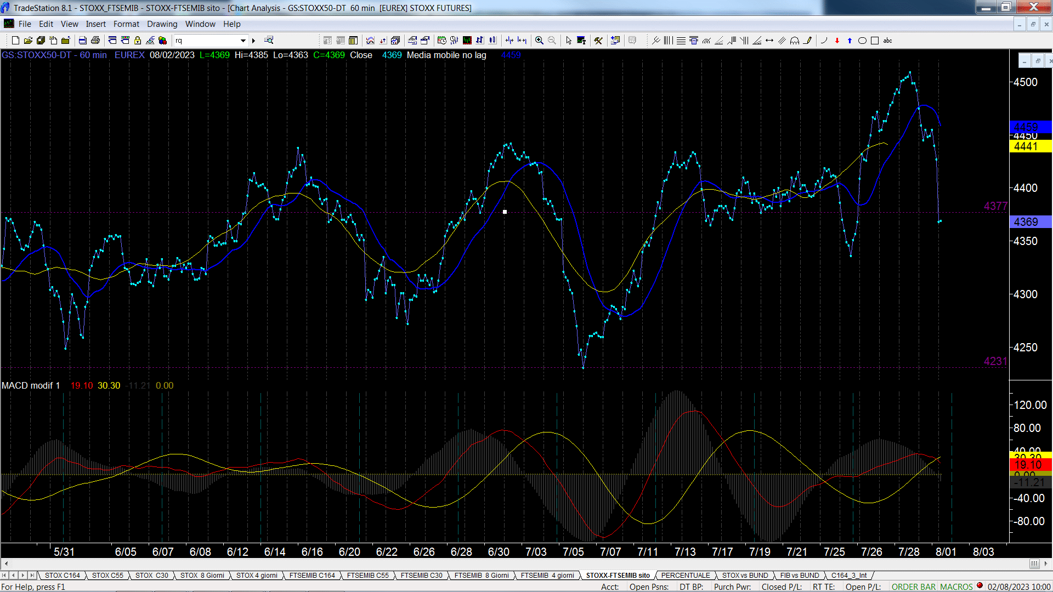
Task: Switch to the C164_3_Int tab
Action: [849, 575]
